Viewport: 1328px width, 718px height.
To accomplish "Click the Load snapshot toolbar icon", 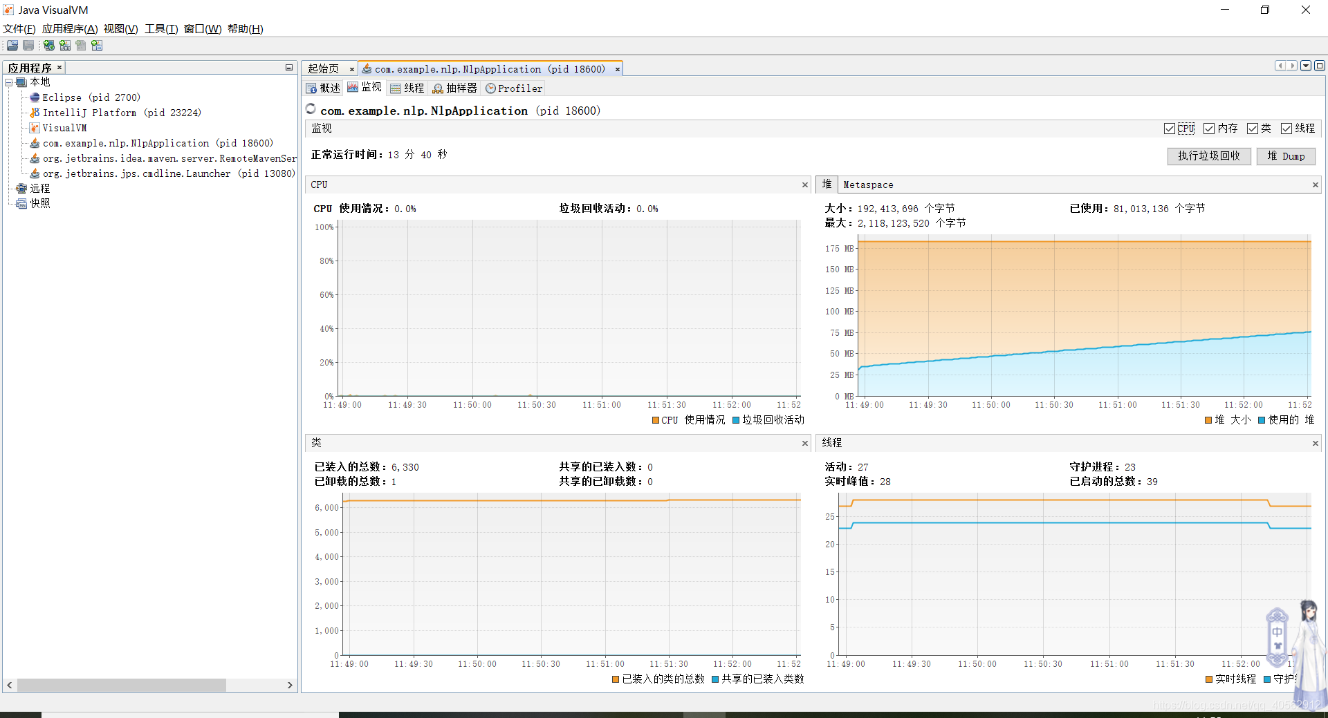I will coord(12,46).
